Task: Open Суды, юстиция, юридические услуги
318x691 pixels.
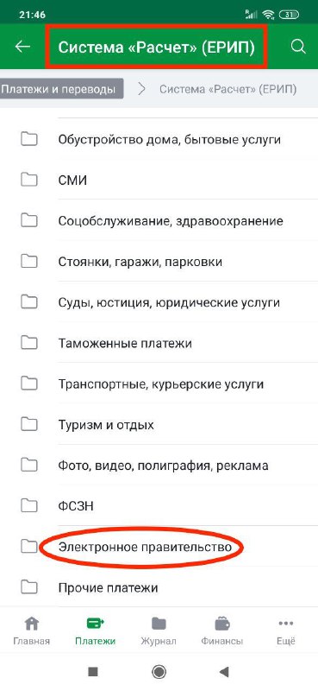Action: point(159,302)
